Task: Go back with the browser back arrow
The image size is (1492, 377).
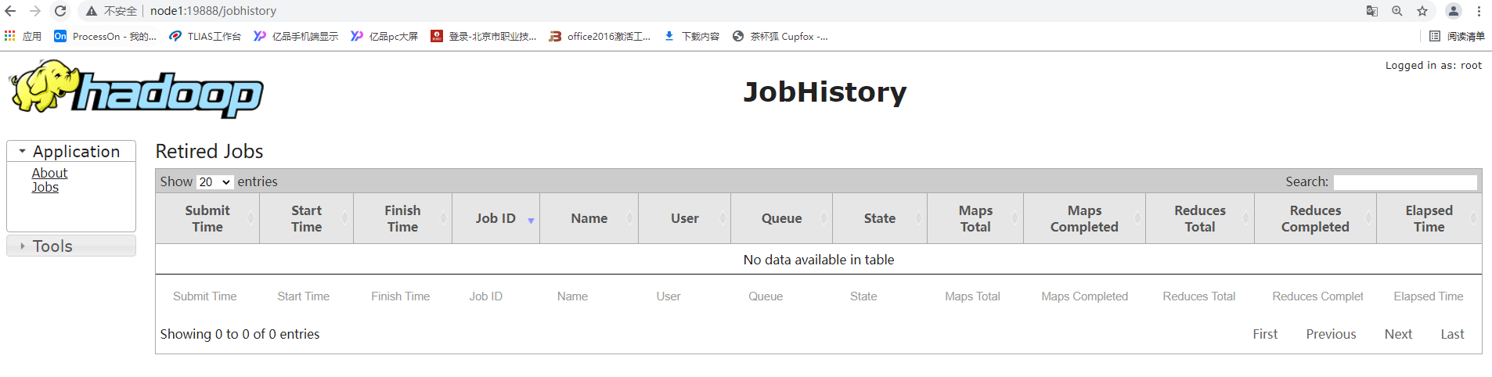Action: point(10,11)
